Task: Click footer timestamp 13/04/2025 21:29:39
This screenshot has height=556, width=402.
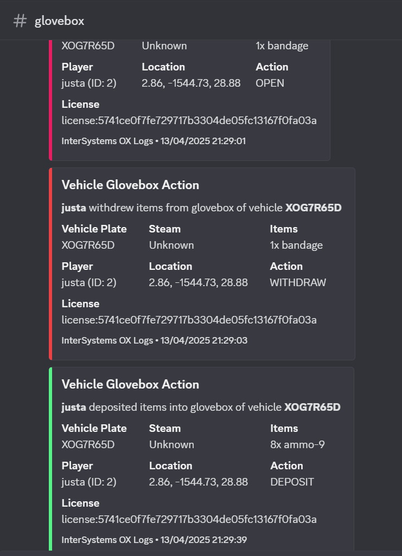Action: (x=204, y=540)
